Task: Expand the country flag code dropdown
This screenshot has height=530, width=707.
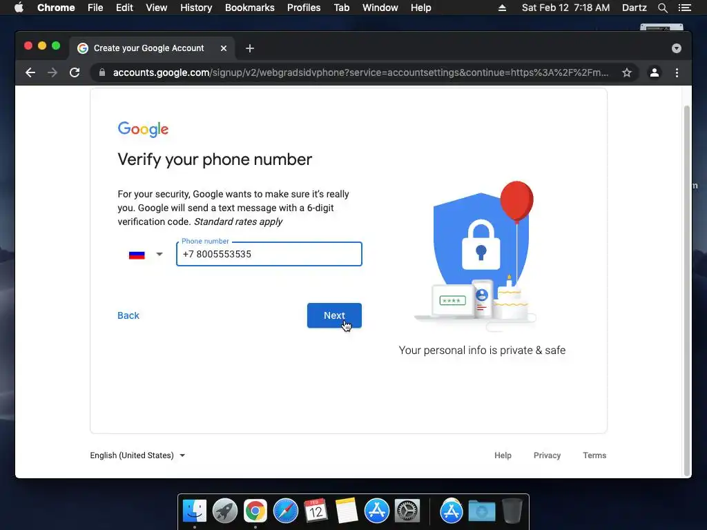Action: (146, 255)
